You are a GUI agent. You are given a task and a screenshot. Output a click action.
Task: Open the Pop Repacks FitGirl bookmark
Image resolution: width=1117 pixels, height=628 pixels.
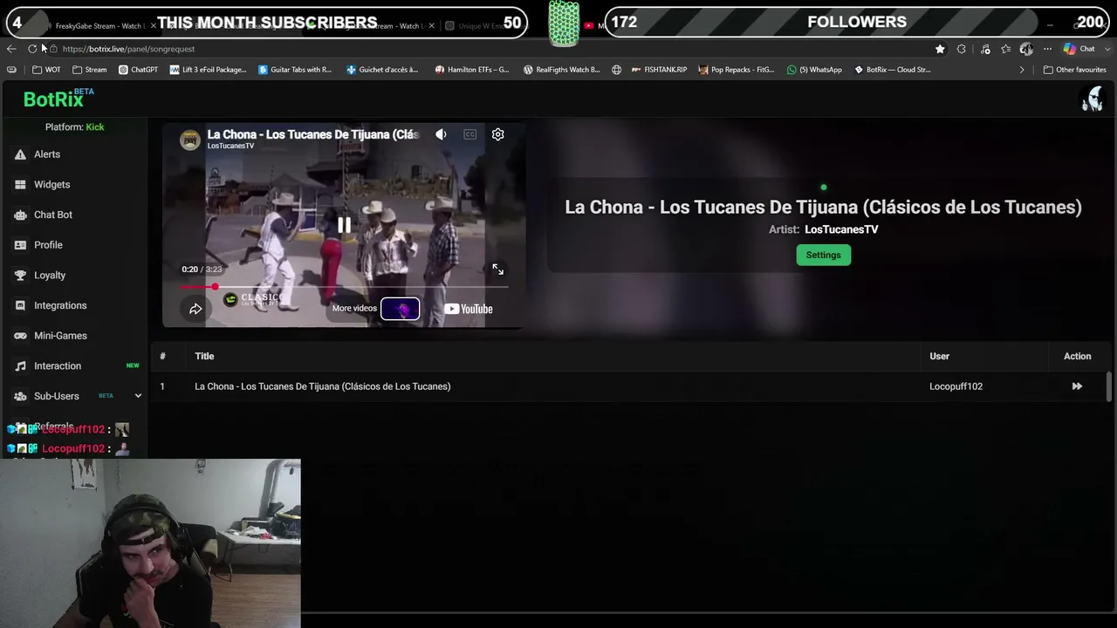coord(737,70)
